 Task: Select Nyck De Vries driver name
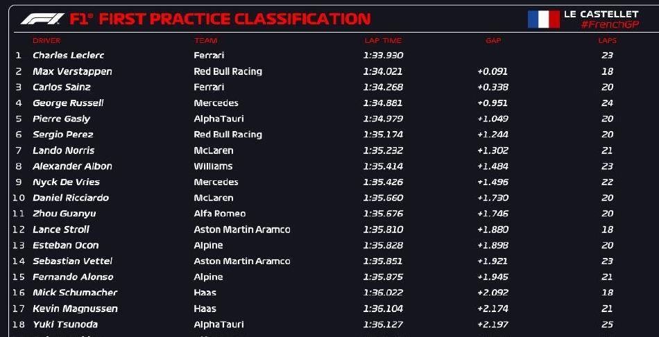click(66, 182)
